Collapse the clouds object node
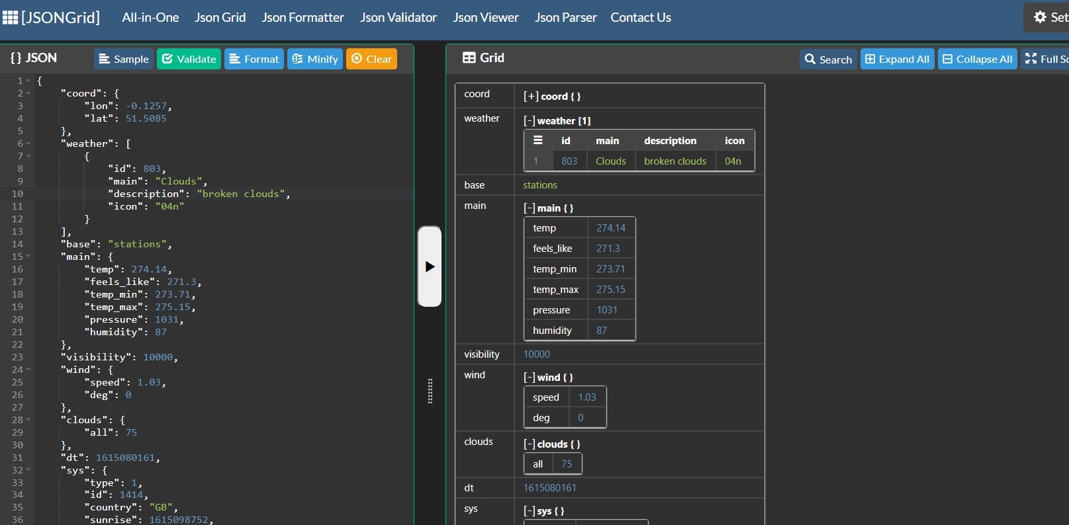The width and height of the screenshot is (1069, 525). pos(529,444)
